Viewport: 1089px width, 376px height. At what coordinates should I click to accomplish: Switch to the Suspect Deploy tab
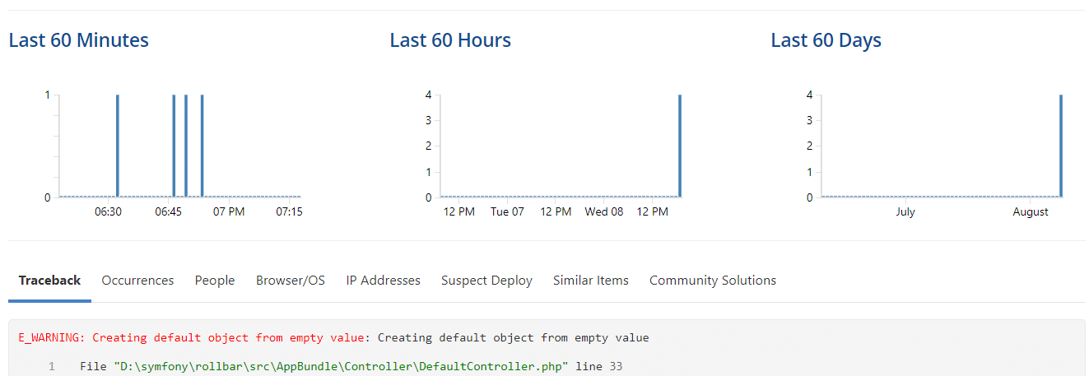[x=486, y=281]
